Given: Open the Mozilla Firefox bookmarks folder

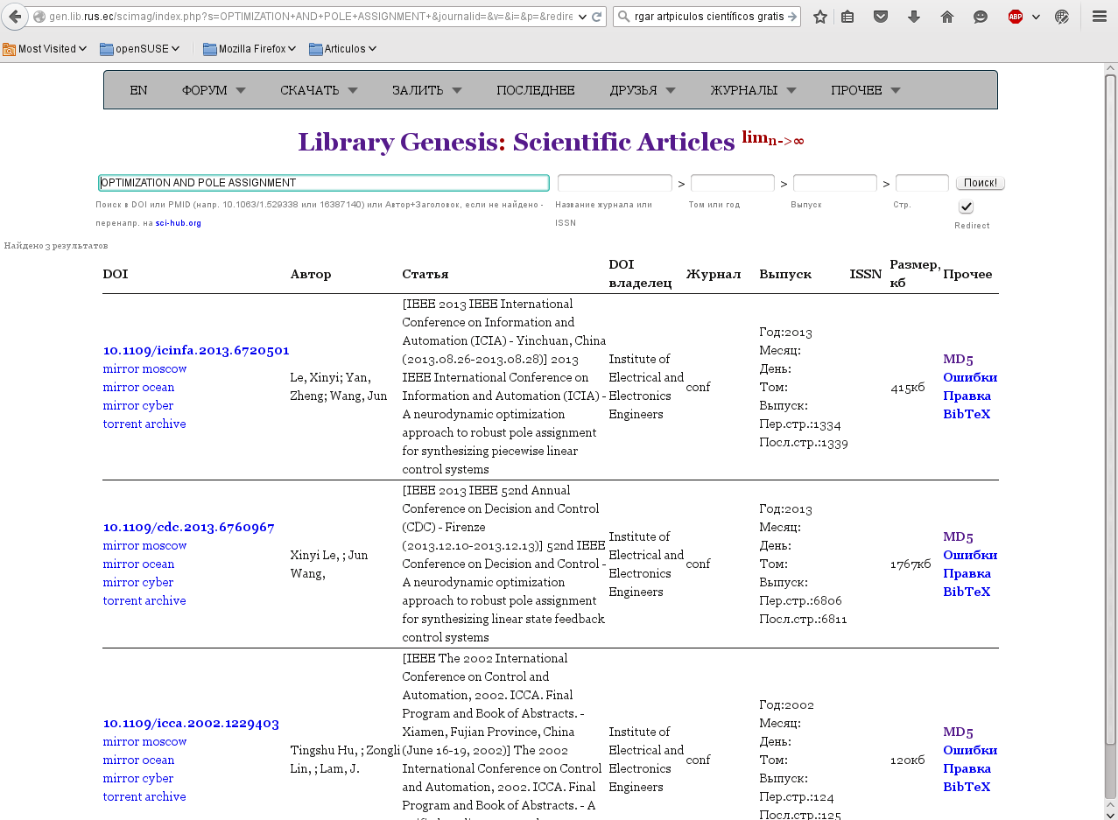Looking at the screenshot, I should point(250,49).
